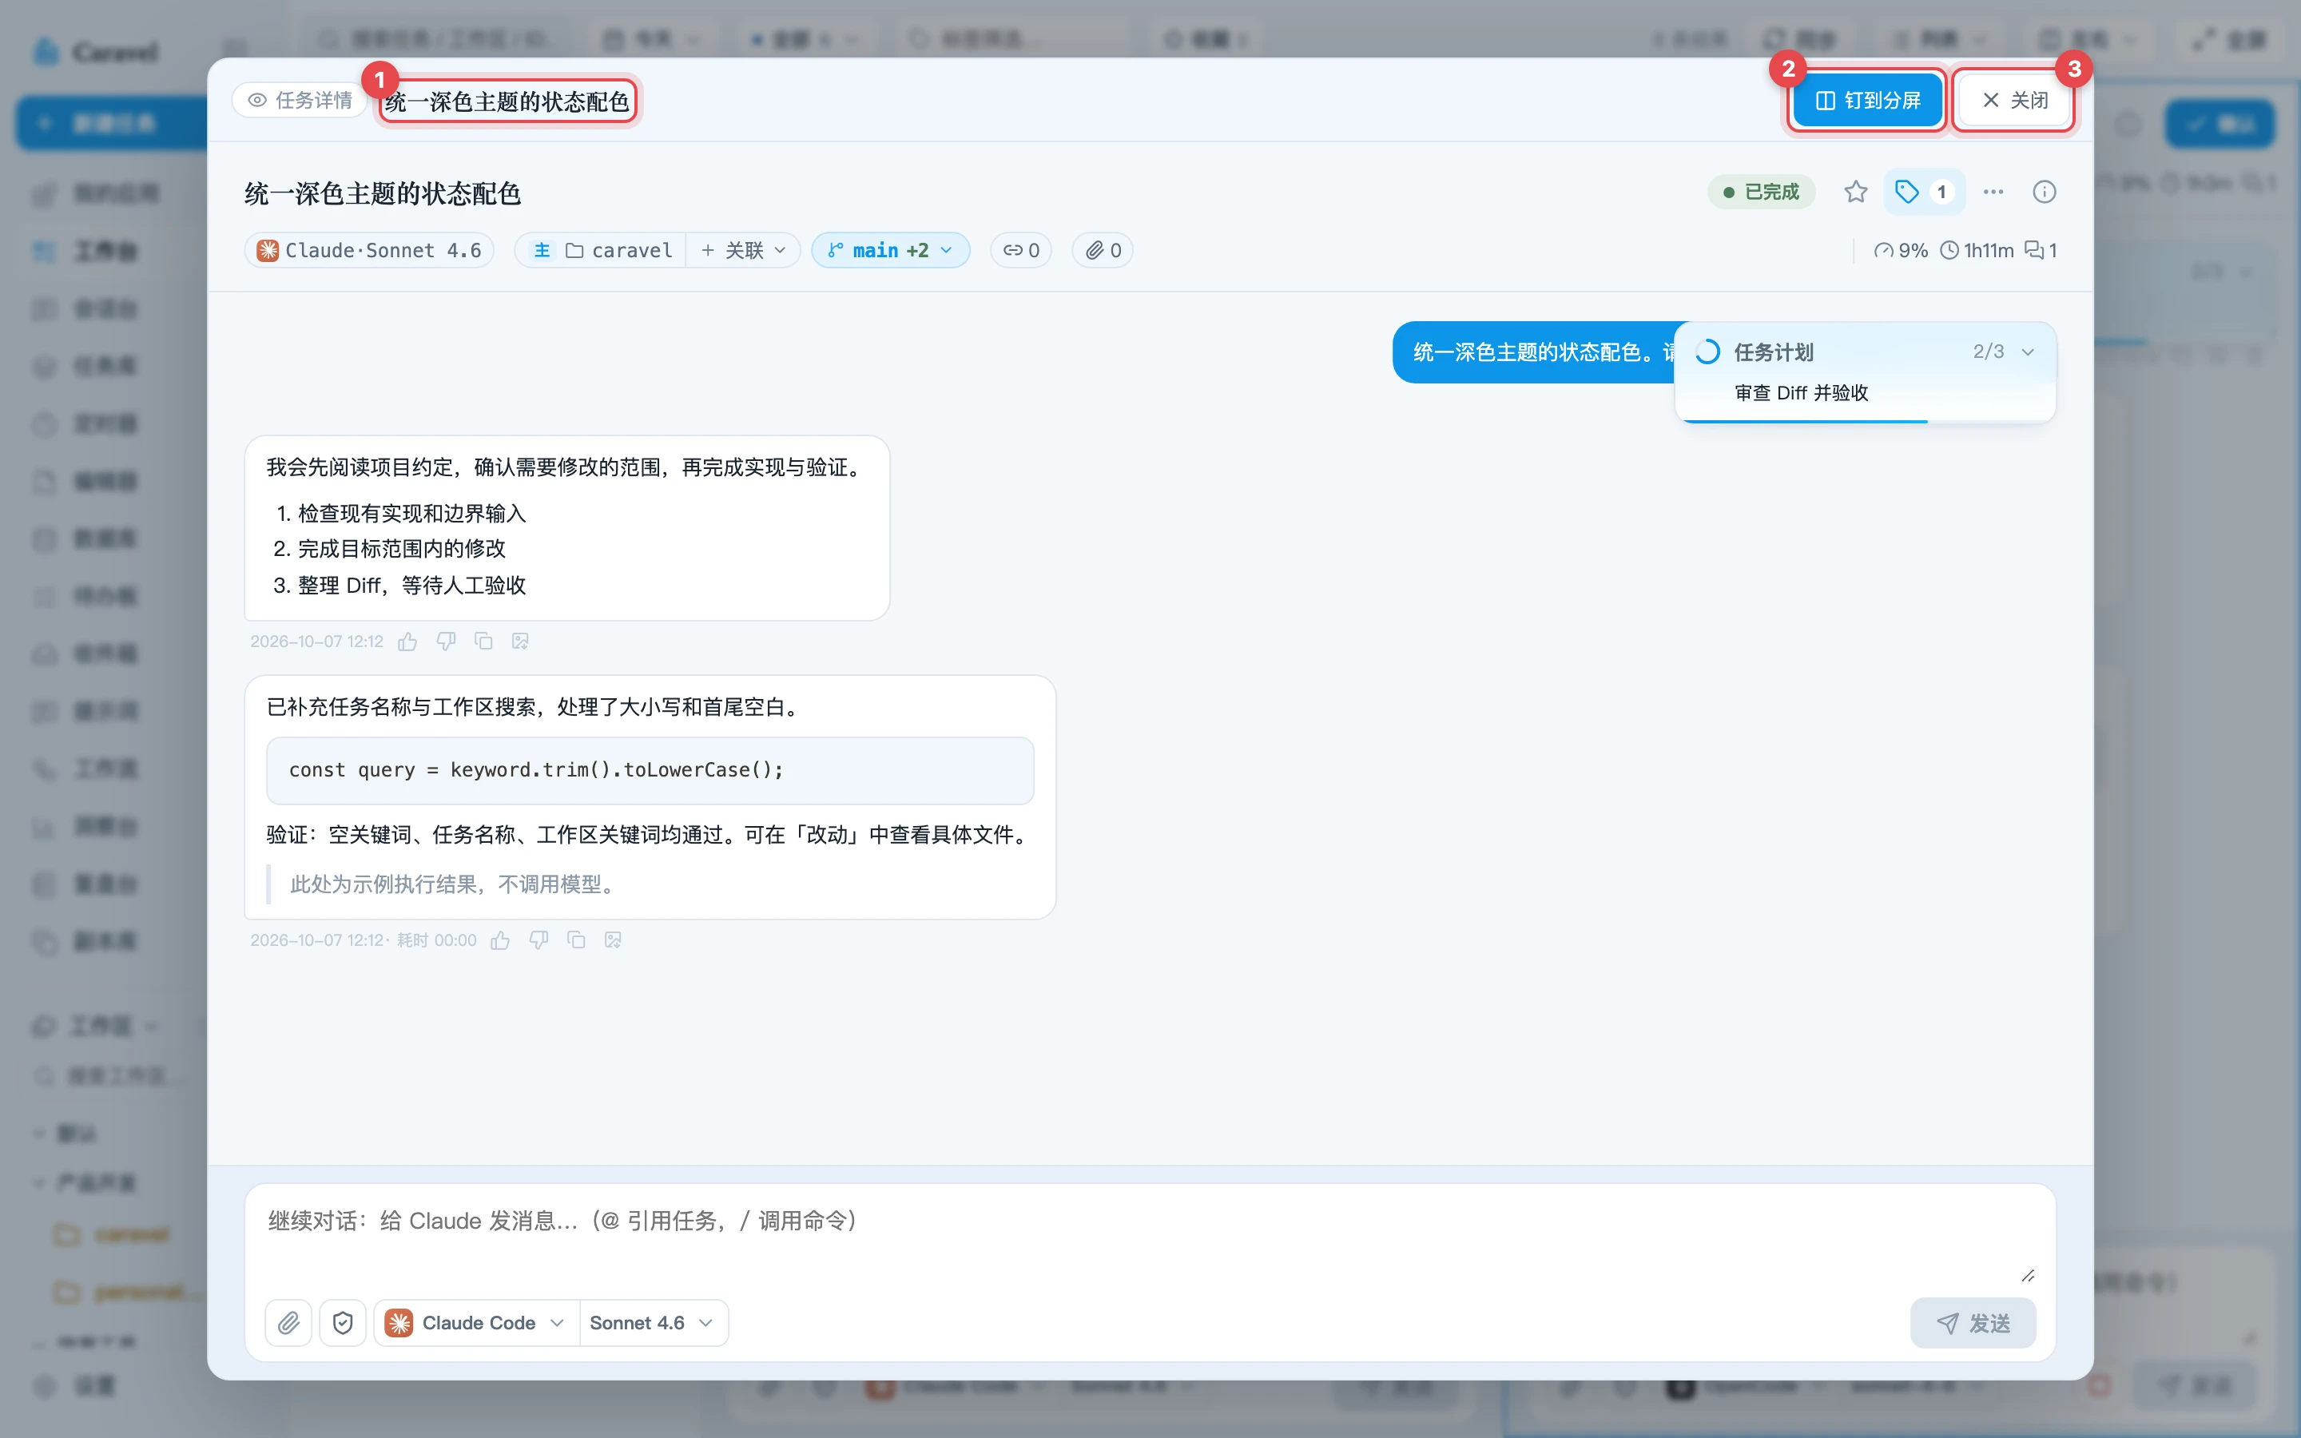The width and height of the screenshot is (2301, 1438).
Task: Click the 任务计划 spinner icon
Action: coord(1707,352)
